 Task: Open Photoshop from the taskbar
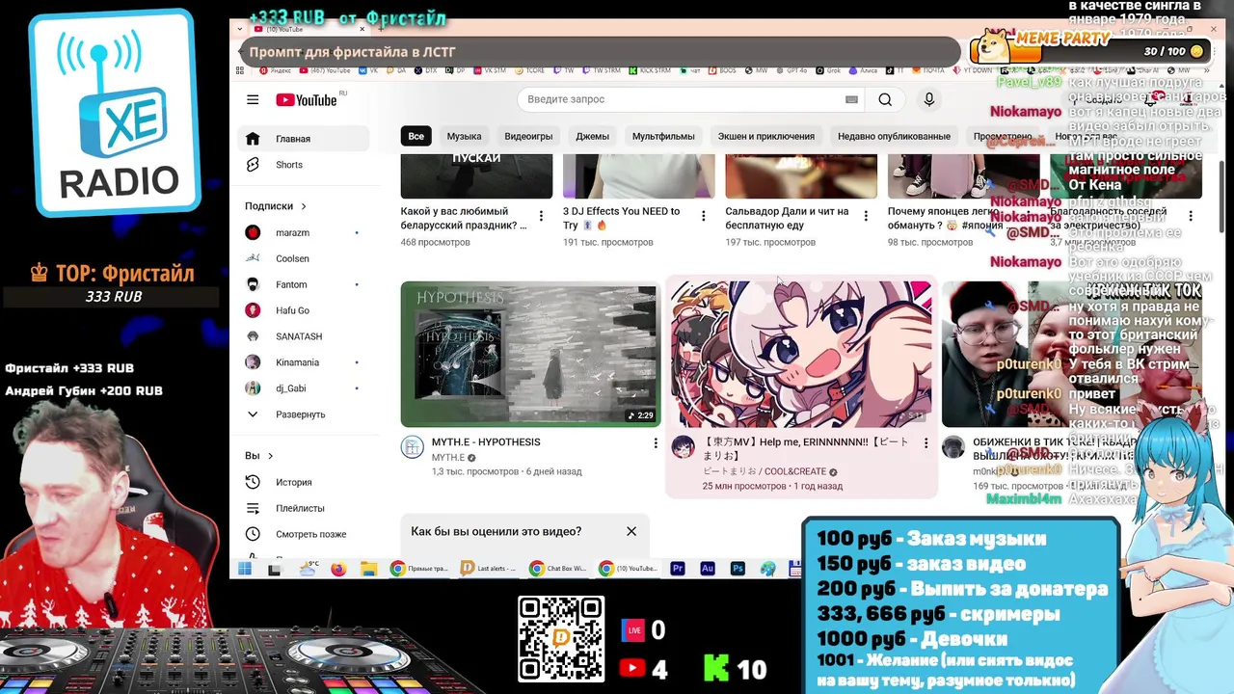click(738, 569)
